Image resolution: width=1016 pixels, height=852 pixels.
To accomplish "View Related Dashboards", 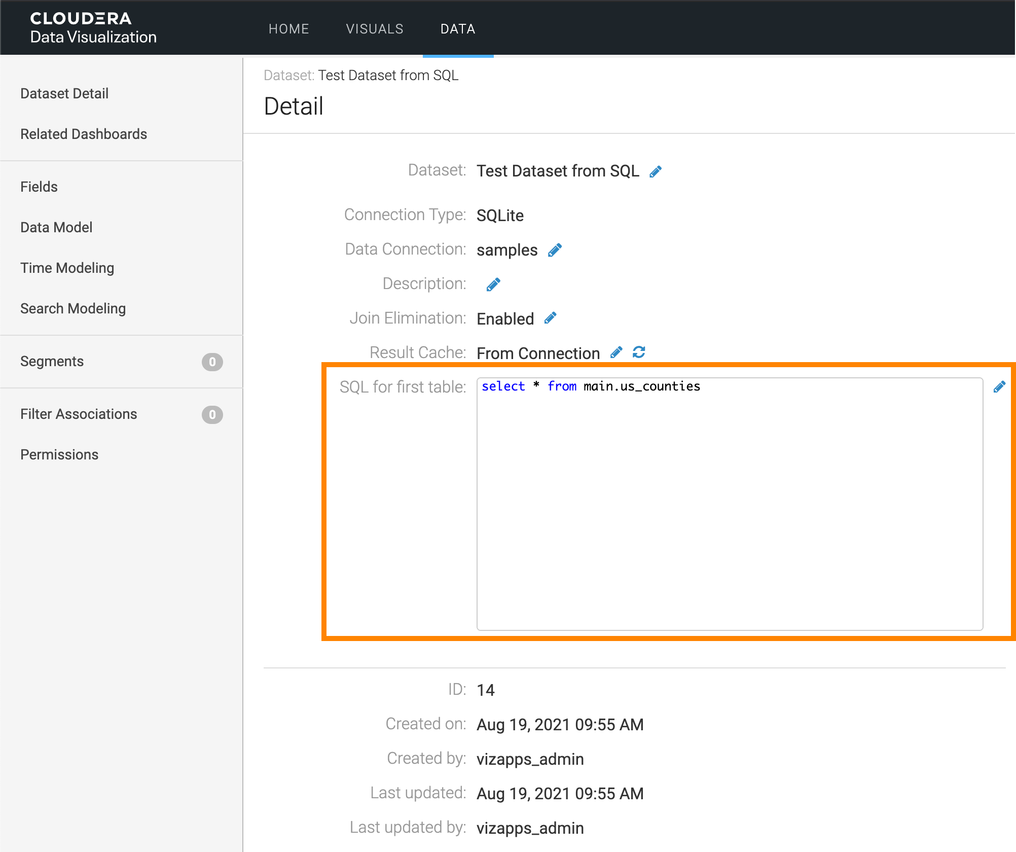I will coord(84,134).
